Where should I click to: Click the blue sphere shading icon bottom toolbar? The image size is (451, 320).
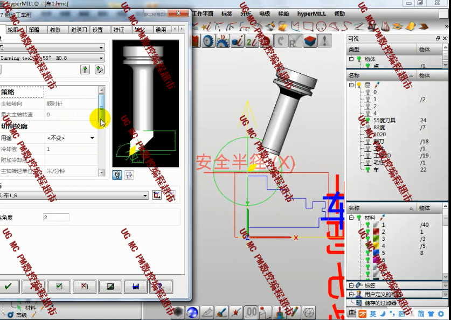(x=192, y=312)
